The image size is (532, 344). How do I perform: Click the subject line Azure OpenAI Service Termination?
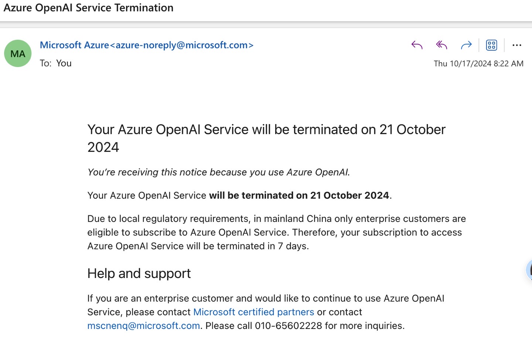click(x=88, y=8)
